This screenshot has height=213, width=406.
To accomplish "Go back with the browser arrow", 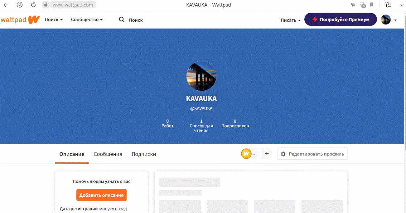I will click(x=6, y=5).
